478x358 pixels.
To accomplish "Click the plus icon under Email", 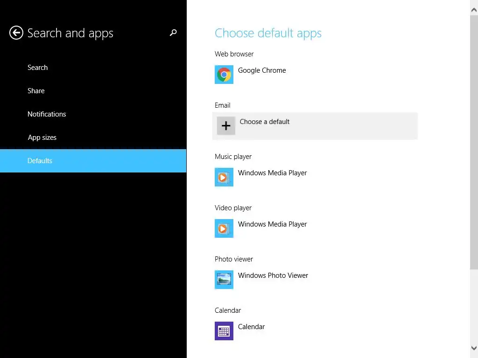I will tap(226, 126).
